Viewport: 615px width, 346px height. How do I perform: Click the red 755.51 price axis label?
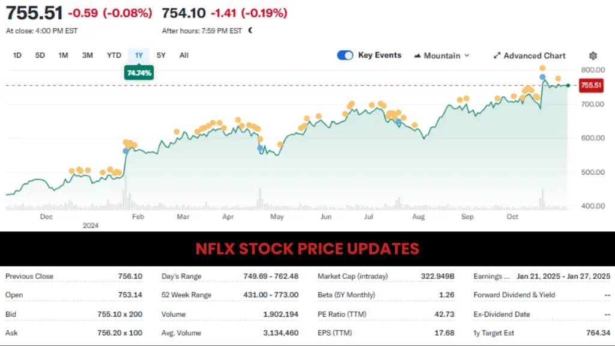[x=590, y=85]
